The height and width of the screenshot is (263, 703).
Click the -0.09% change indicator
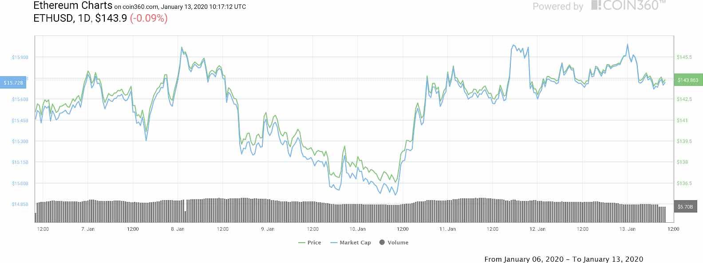point(149,19)
